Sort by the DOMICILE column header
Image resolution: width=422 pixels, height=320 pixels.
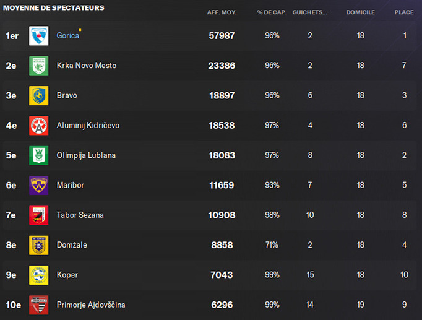(x=360, y=12)
